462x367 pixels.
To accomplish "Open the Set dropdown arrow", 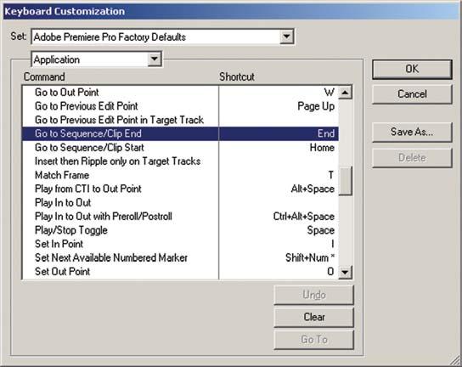I will pos(286,37).
